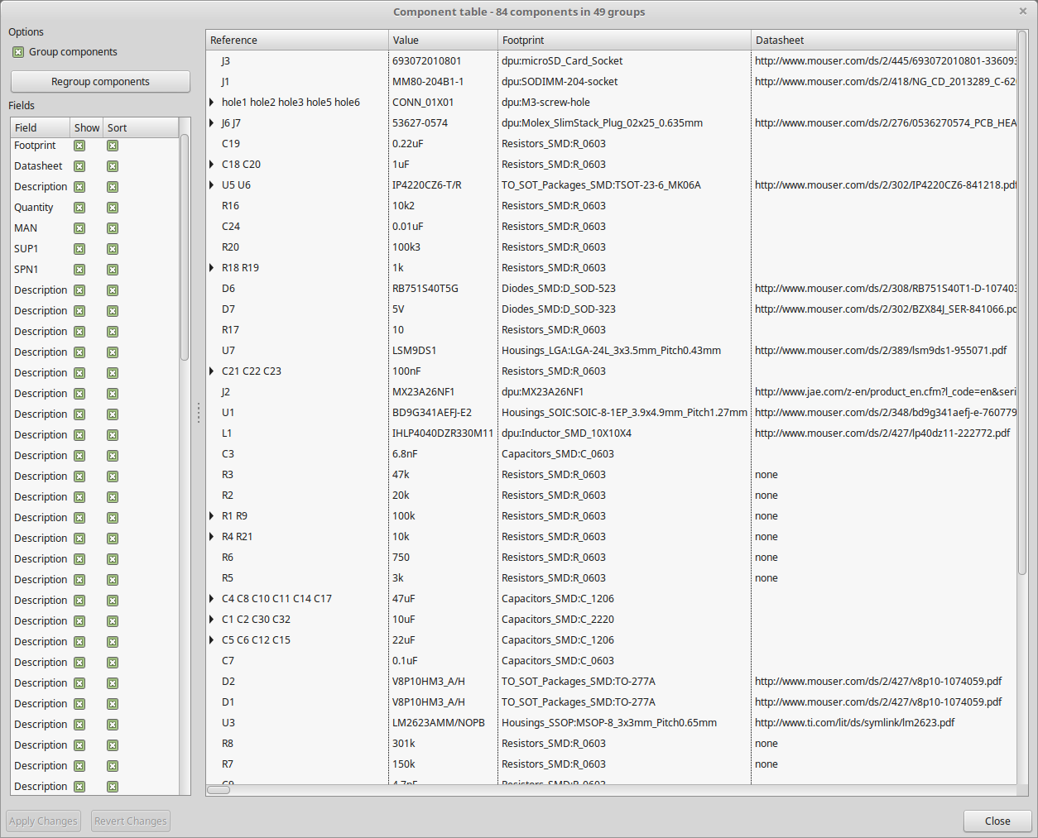1038x838 pixels.
Task: Expand the C21 C22 C23 group
Action: (212, 371)
